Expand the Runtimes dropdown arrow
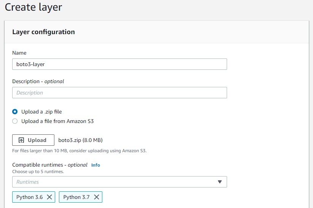Viewport: 313px width, 208px height. (x=219, y=182)
